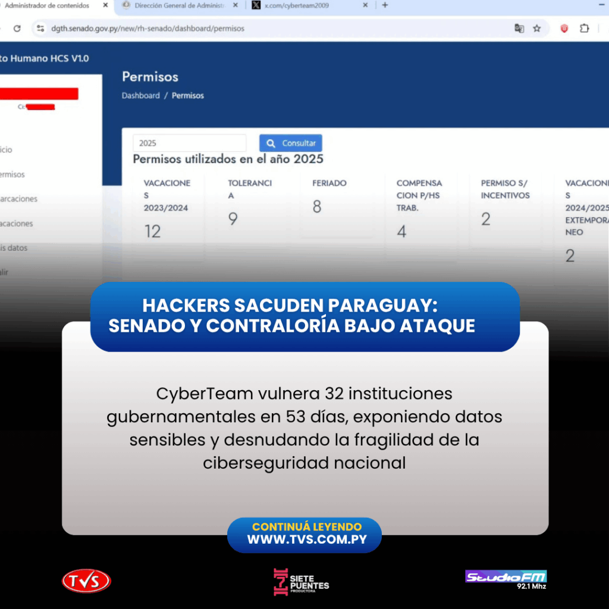Click the translate page icon
Image resolution: width=609 pixels, height=609 pixels.
[519, 29]
